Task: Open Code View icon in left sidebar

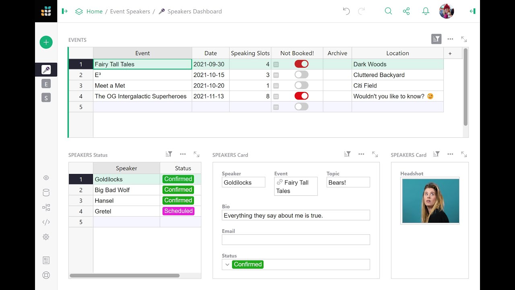Action: pyautogui.click(x=46, y=222)
